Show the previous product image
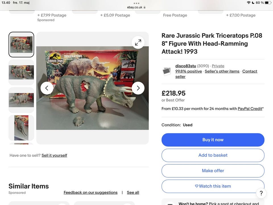The image size is (273, 205). click(x=47, y=88)
